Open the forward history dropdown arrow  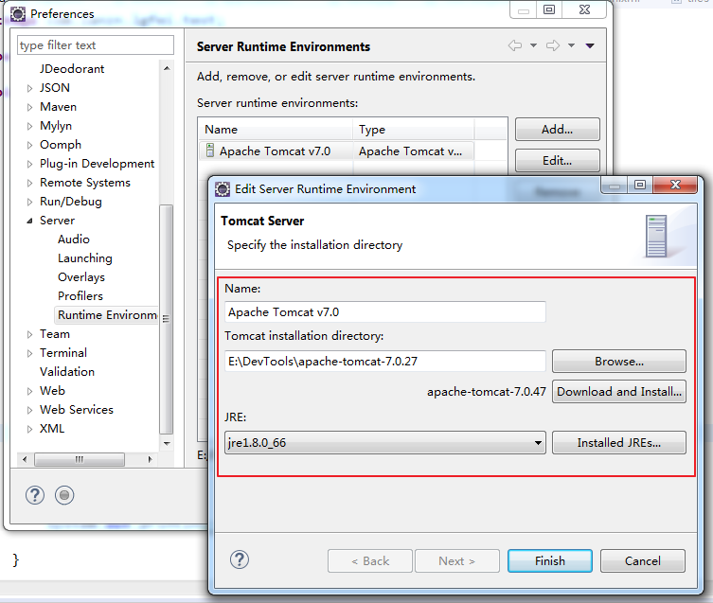pos(572,45)
